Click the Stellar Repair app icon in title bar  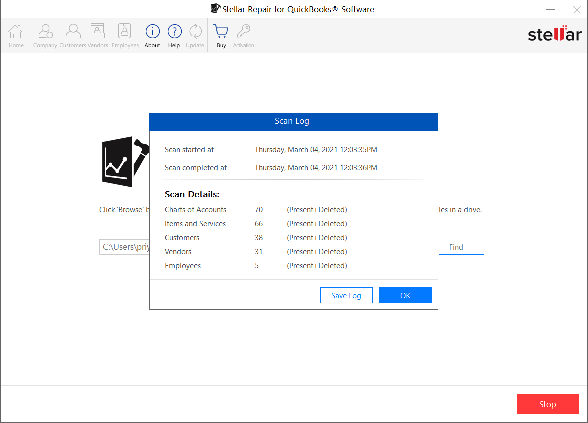click(x=215, y=8)
